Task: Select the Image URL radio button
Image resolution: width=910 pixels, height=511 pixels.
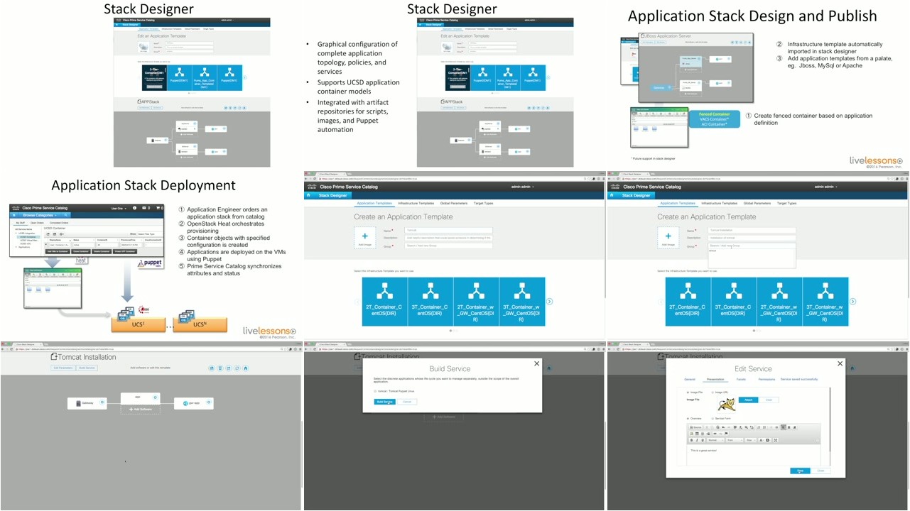Action: tap(713, 392)
